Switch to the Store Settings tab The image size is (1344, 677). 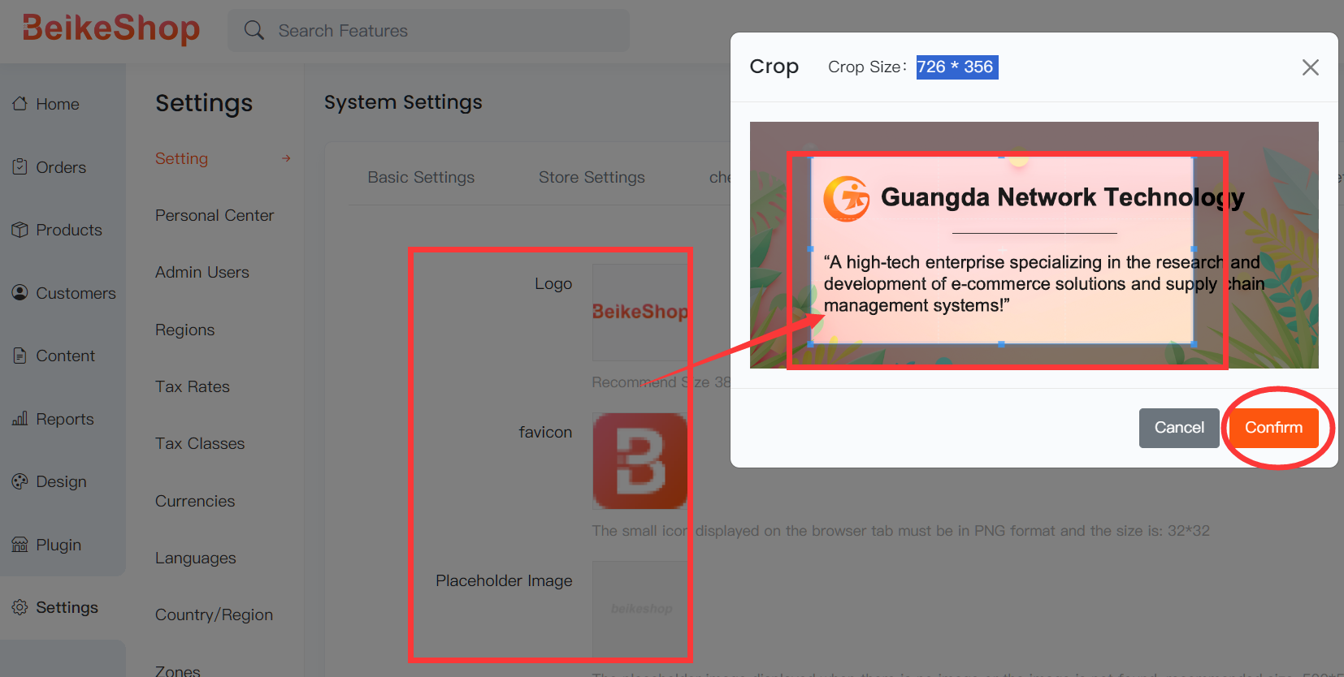pos(592,177)
